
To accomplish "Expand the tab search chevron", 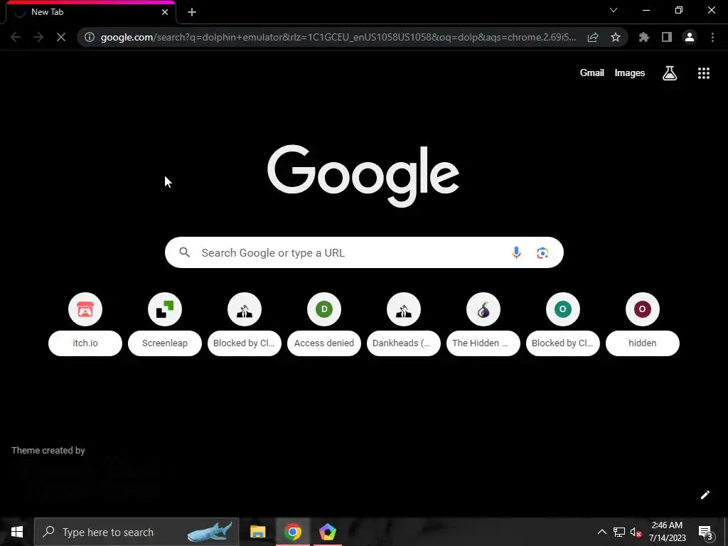I will (x=614, y=10).
